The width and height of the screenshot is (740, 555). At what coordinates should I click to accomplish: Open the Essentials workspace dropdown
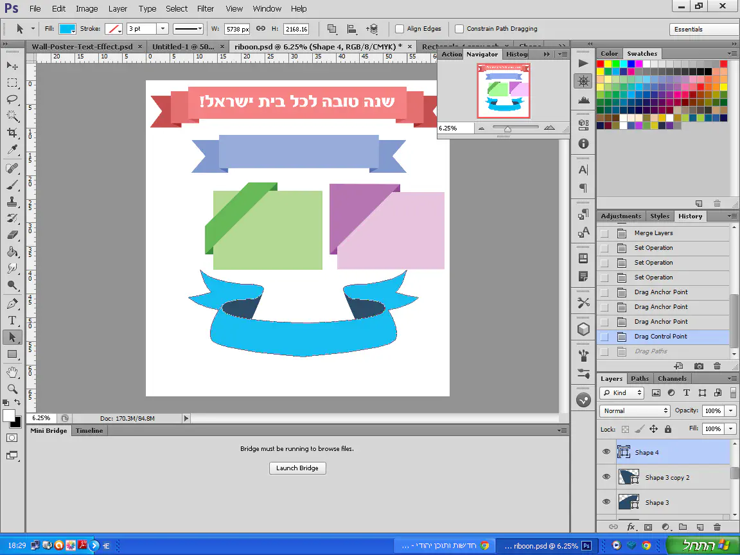tap(703, 30)
